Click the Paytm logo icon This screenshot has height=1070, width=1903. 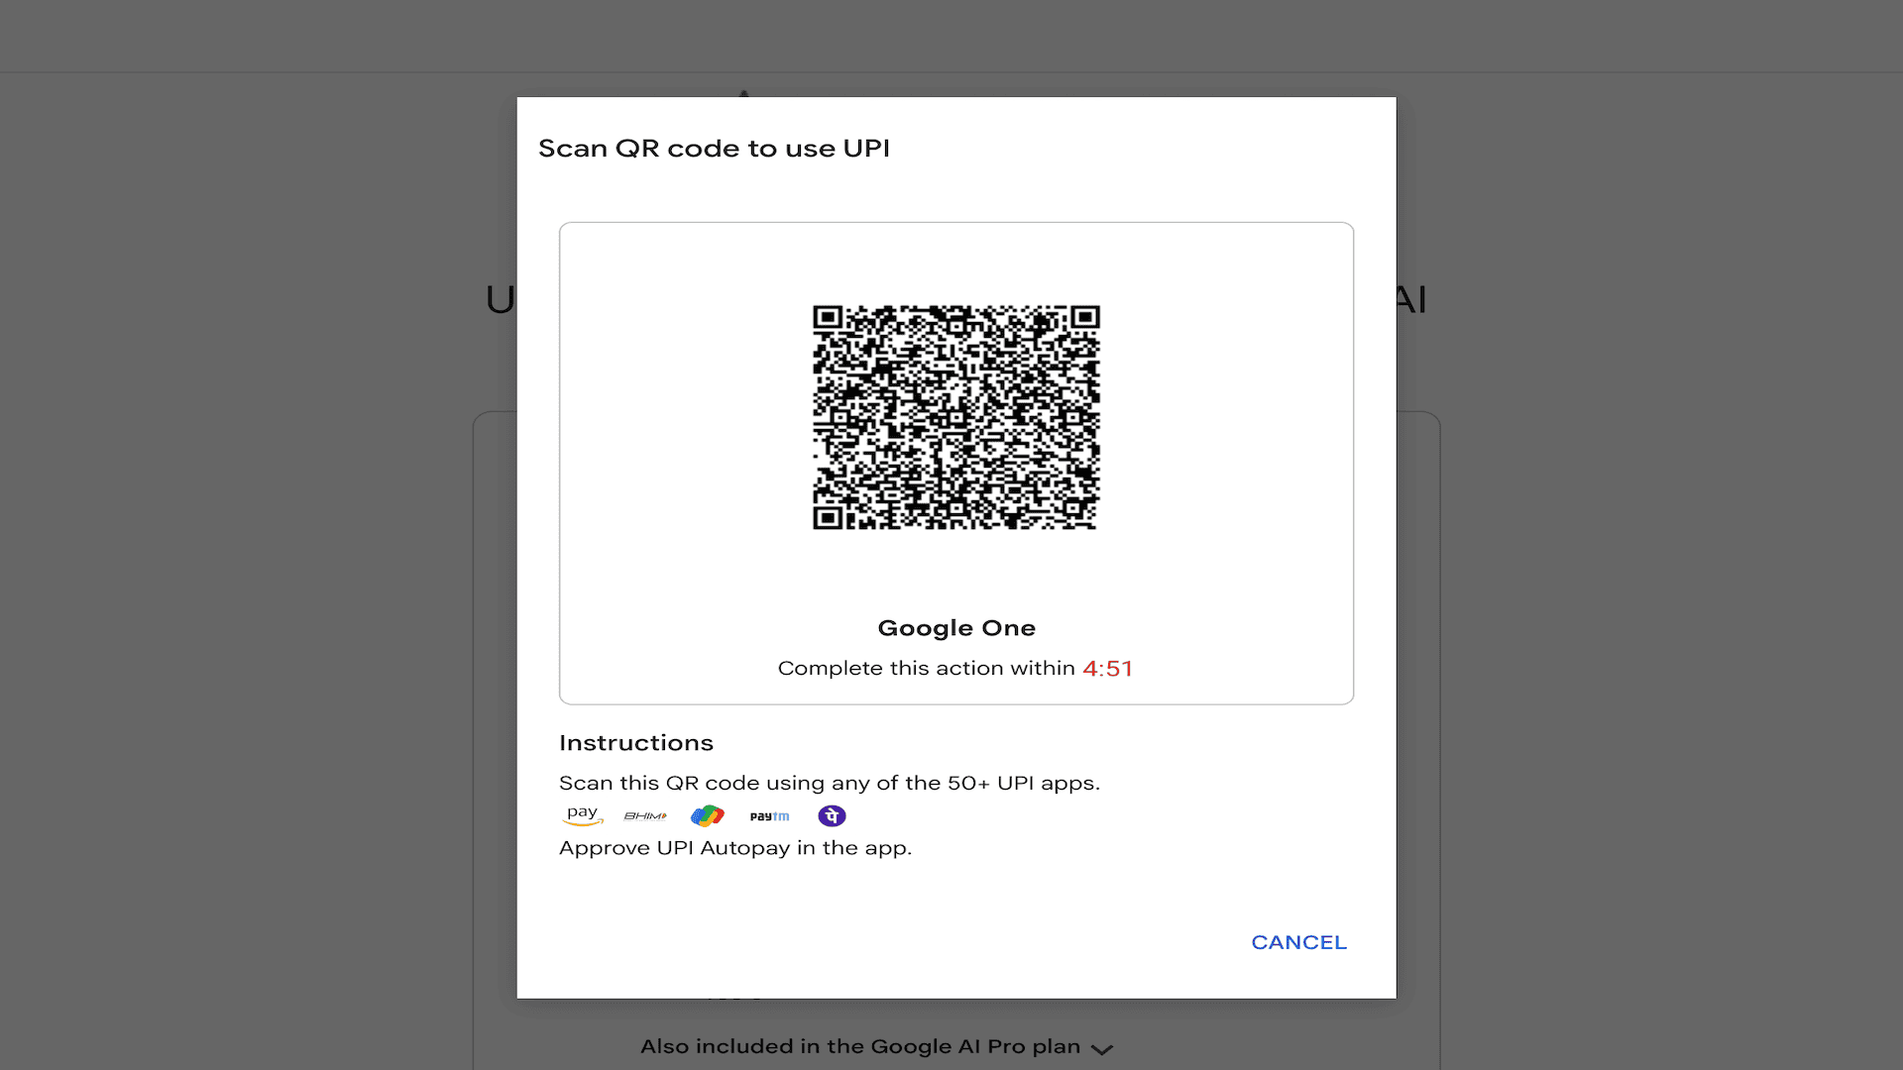pyautogui.click(x=769, y=816)
